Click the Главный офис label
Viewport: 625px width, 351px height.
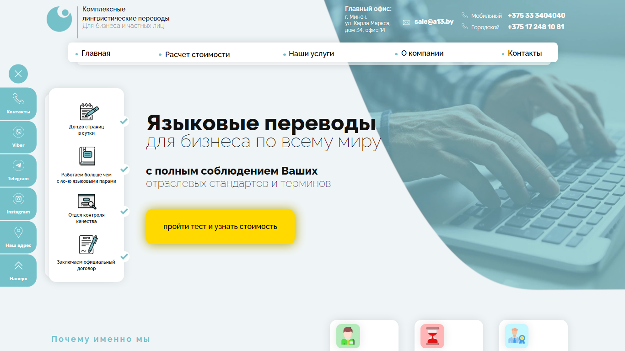pos(368,9)
